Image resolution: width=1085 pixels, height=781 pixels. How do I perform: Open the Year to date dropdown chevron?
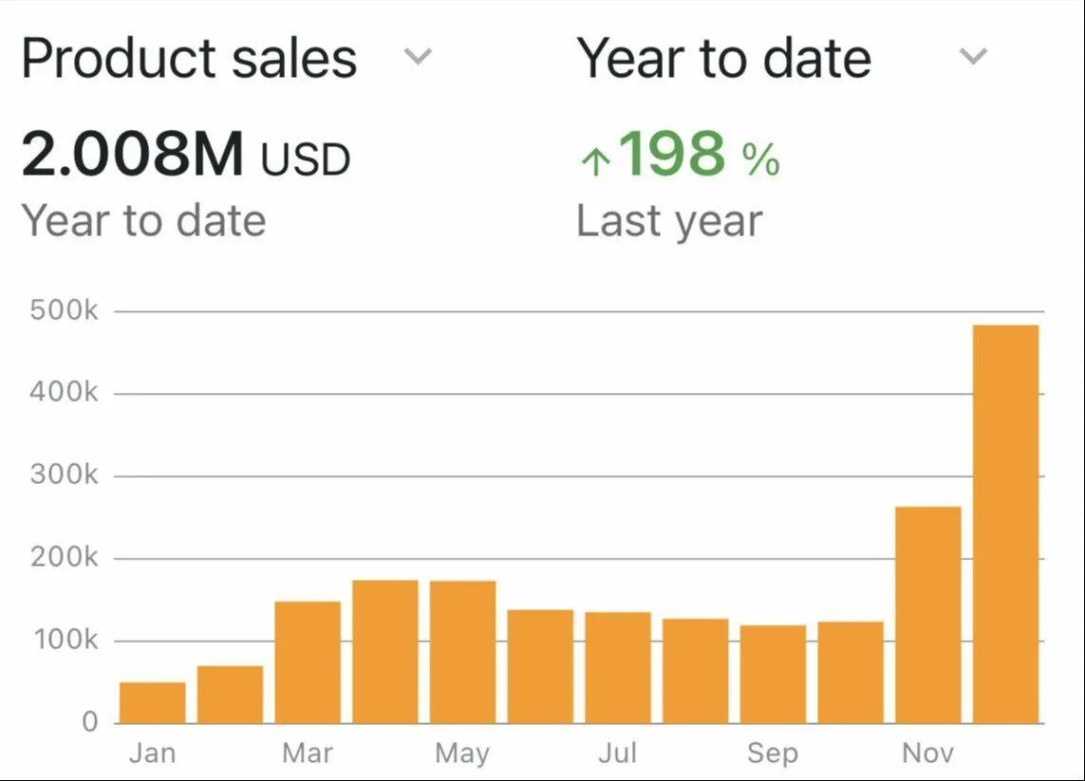pos(973,57)
